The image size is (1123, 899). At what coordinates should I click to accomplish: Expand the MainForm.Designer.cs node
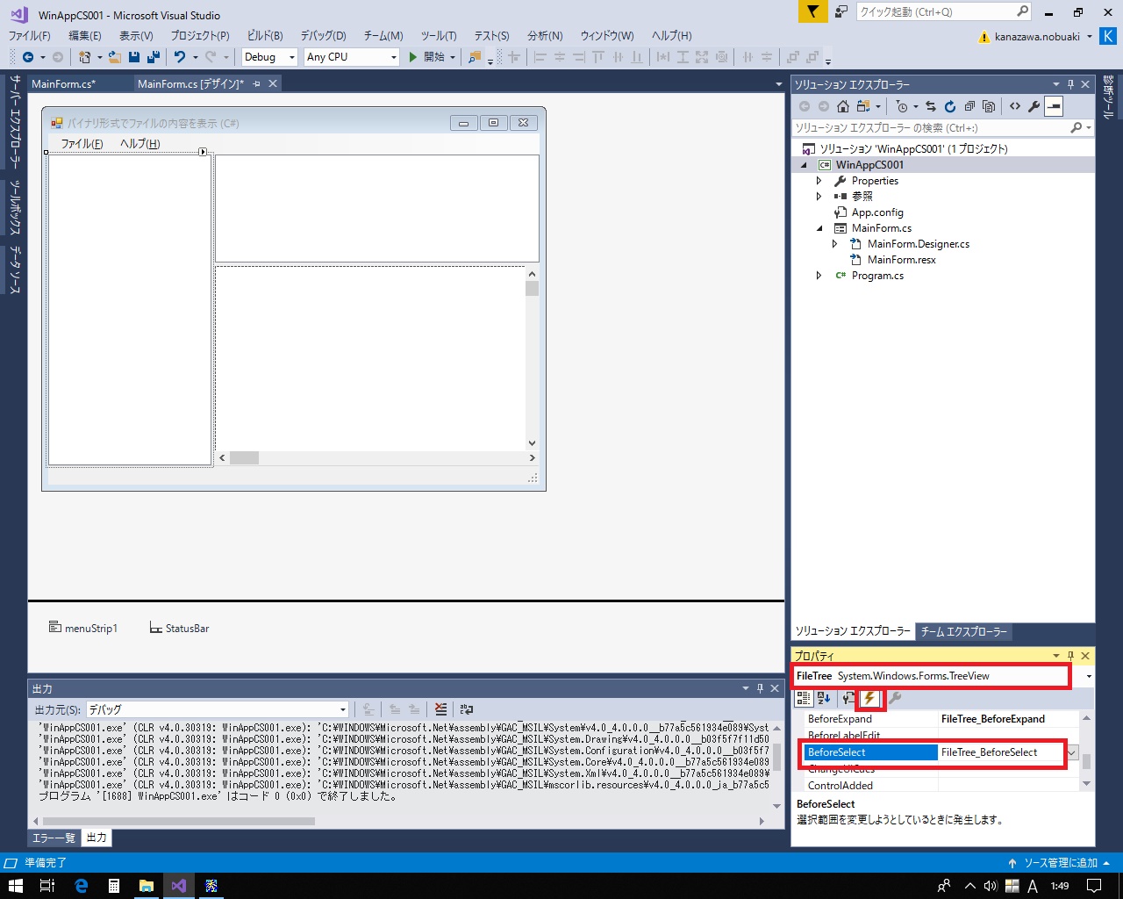click(835, 244)
